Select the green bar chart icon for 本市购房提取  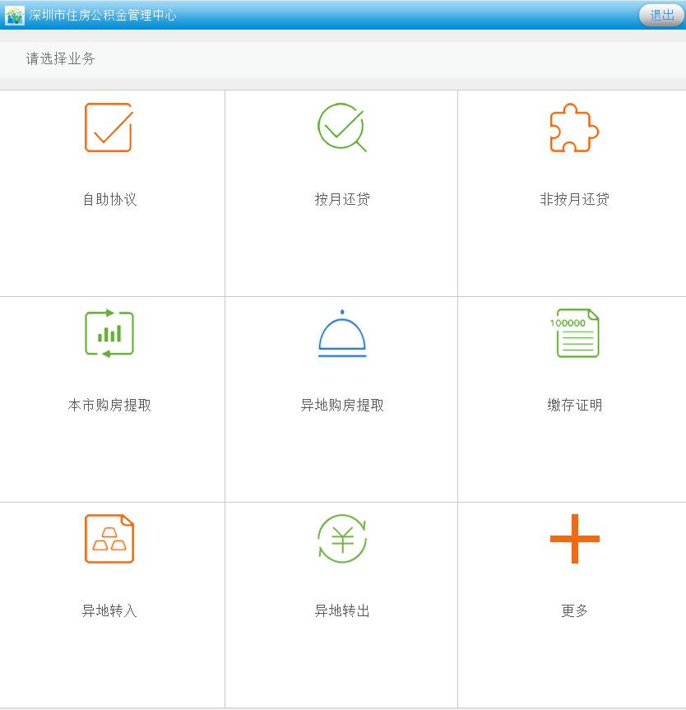click(109, 333)
